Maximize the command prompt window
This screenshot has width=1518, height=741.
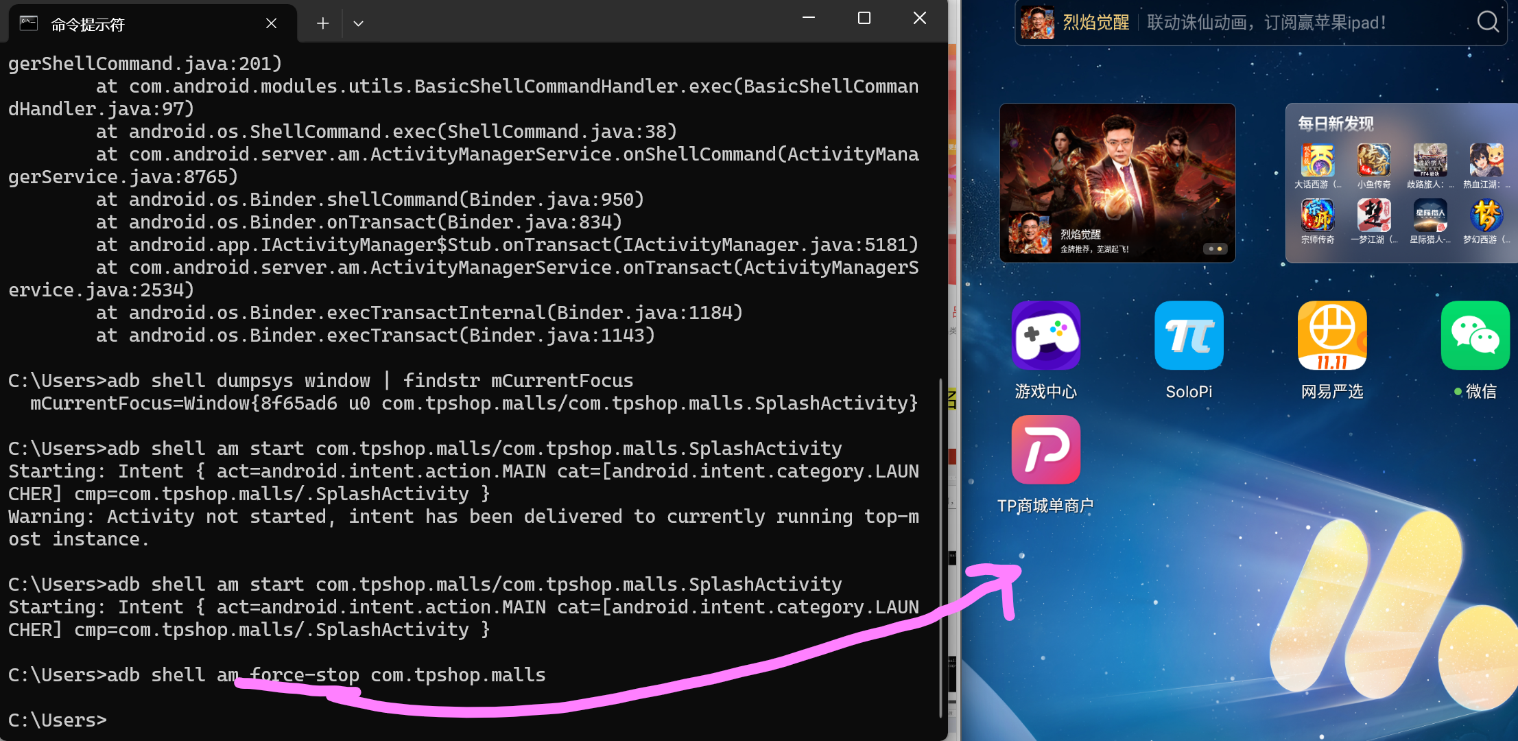click(x=864, y=18)
